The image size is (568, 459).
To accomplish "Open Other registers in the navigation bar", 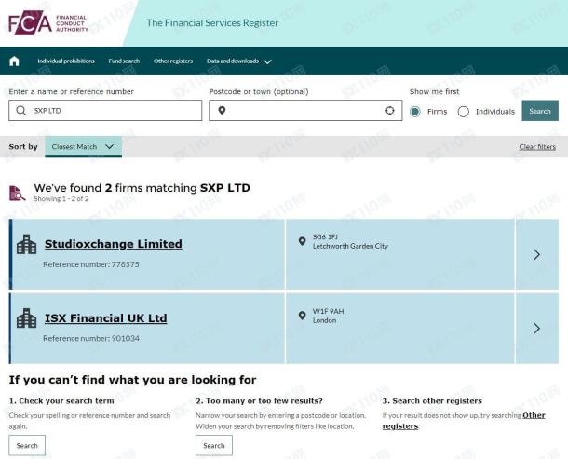I will click(x=173, y=61).
